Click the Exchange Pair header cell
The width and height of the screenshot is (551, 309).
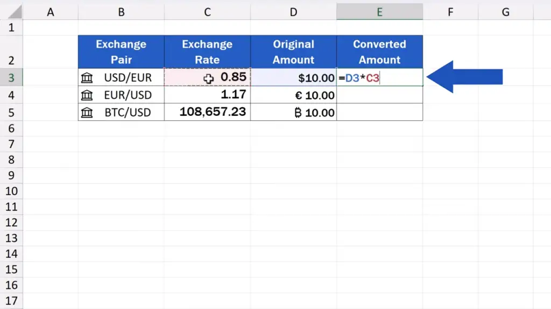[x=121, y=52]
